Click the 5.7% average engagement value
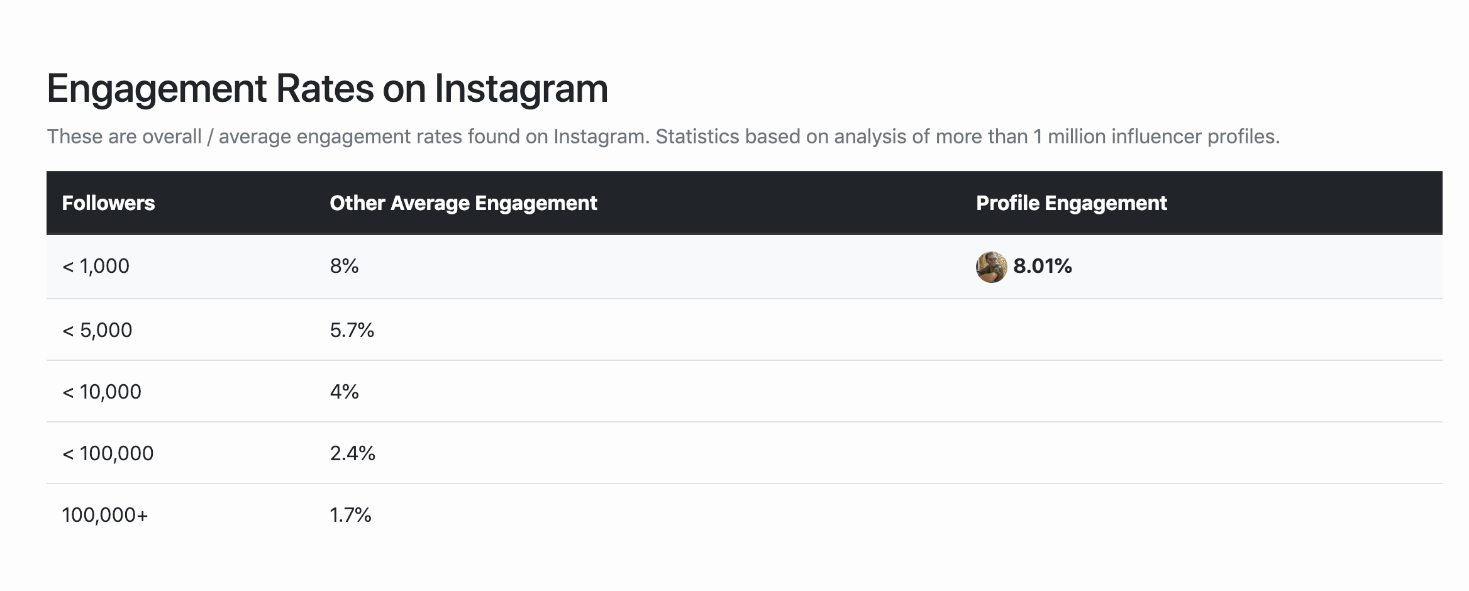This screenshot has width=1469, height=591. pyautogui.click(x=352, y=330)
